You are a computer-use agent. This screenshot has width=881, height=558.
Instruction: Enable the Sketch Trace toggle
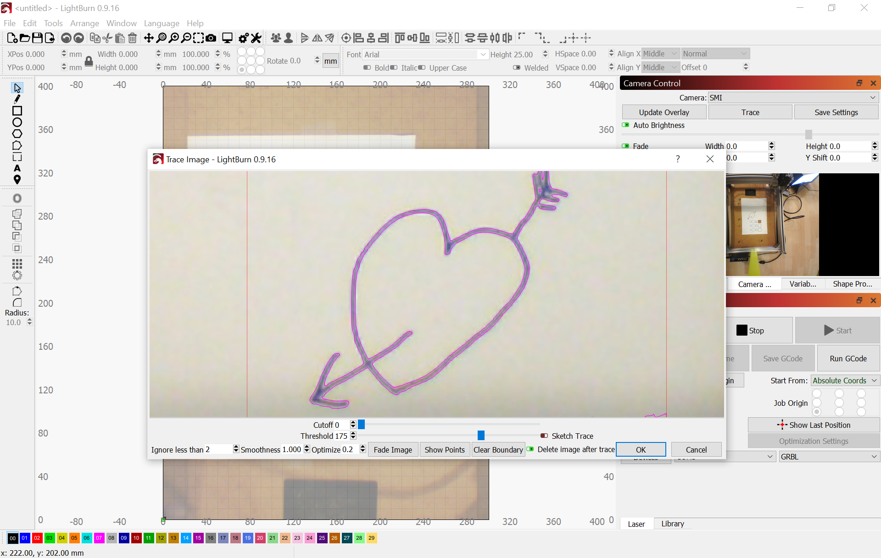545,436
